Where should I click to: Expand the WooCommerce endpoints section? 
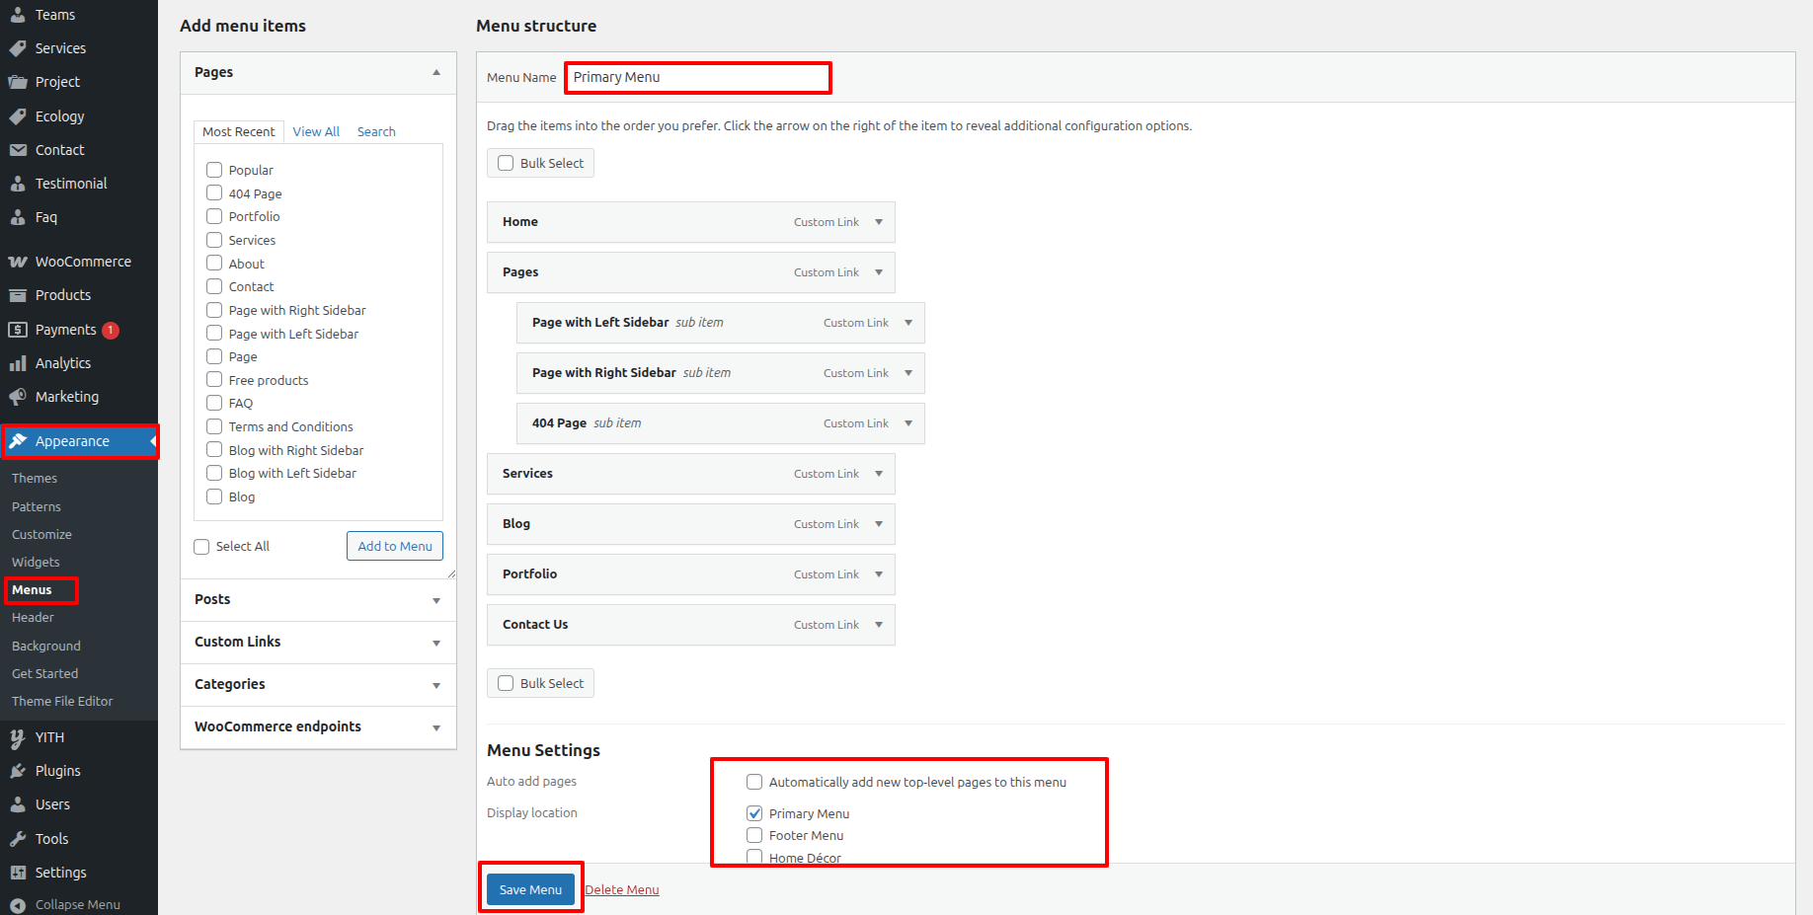435,727
